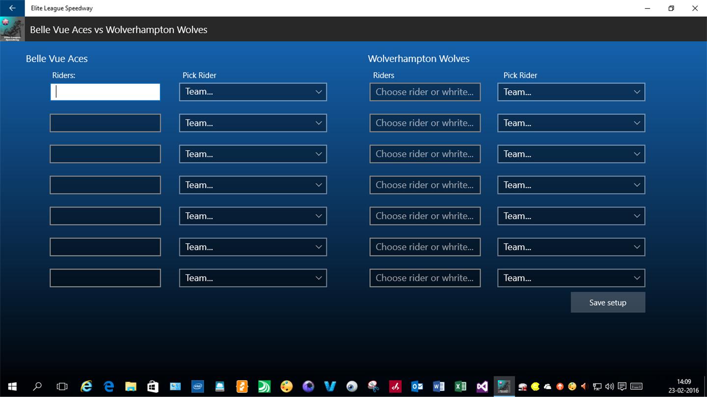Open Windows Store from taskbar
The width and height of the screenshot is (707, 397).
tap(153, 387)
